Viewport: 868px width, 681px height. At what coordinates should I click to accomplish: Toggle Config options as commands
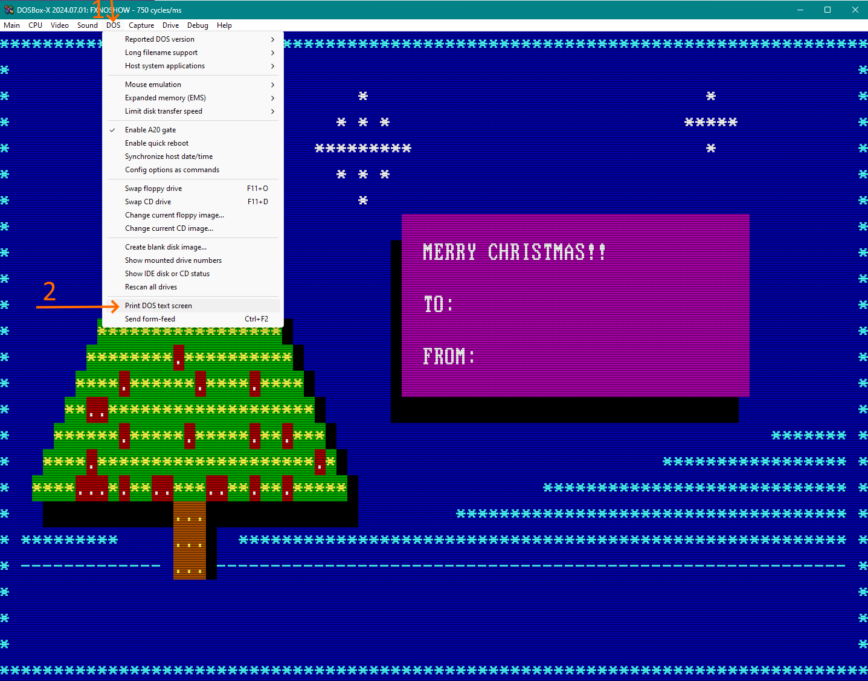(193, 170)
